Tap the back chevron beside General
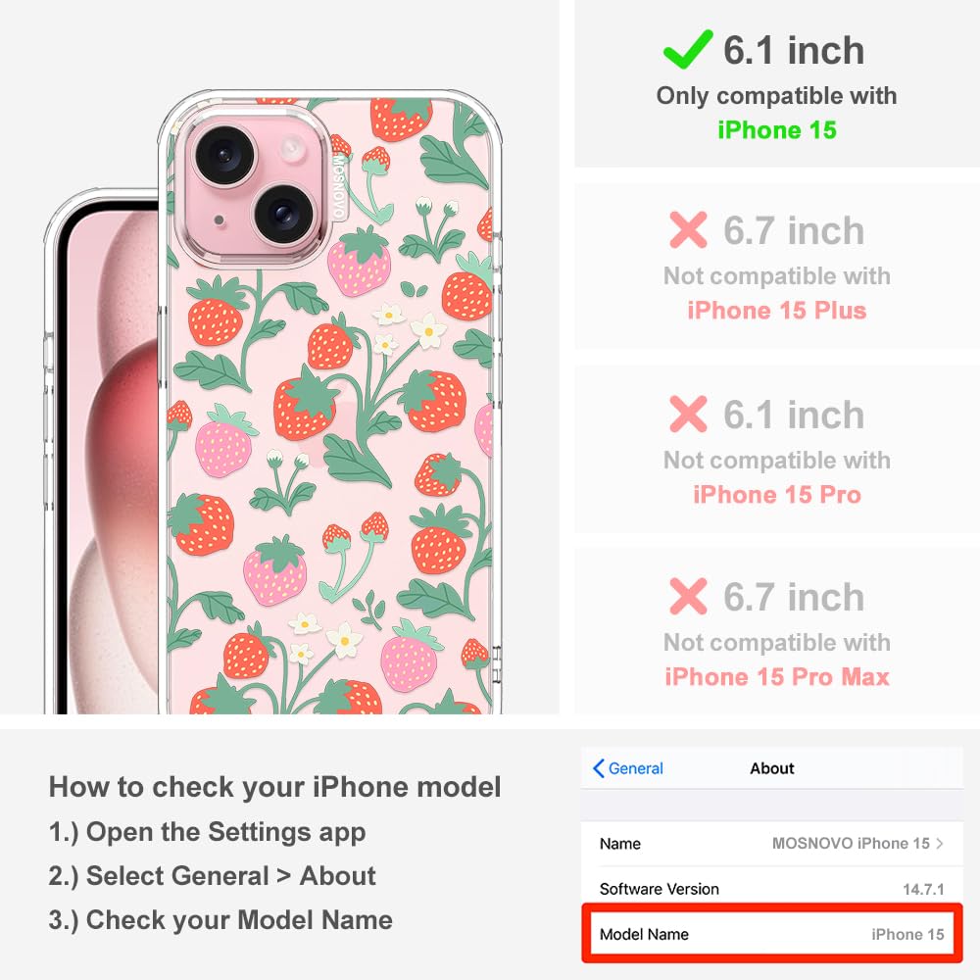Image resolution: width=980 pixels, height=980 pixels. pyautogui.click(x=598, y=768)
